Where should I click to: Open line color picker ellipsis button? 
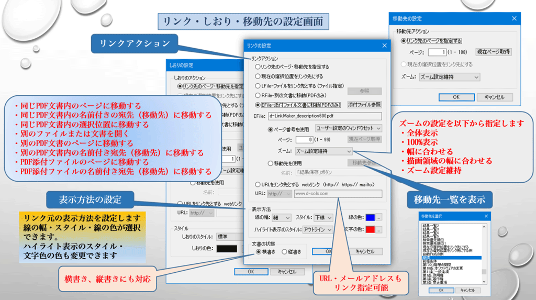coord(379,217)
